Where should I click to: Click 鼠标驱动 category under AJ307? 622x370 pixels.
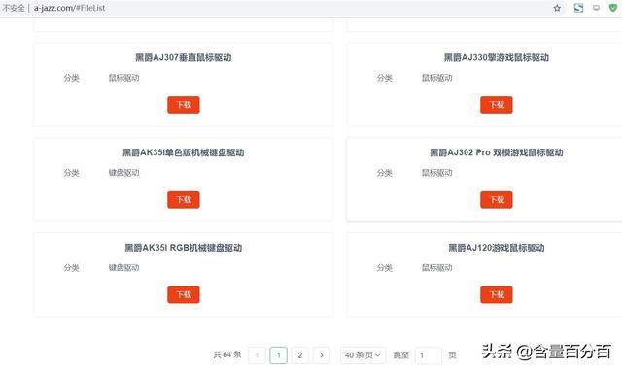coord(123,78)
